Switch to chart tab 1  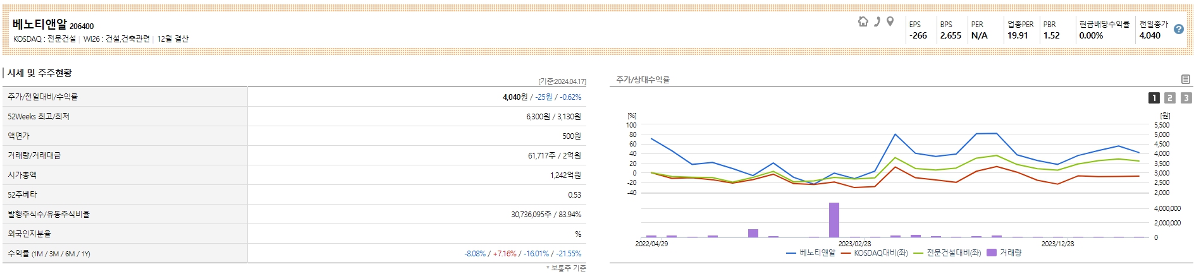1154,98
